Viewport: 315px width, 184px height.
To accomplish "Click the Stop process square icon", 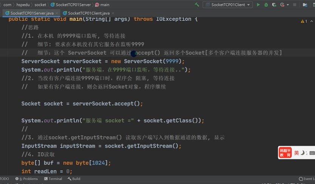I will point(295,5).
